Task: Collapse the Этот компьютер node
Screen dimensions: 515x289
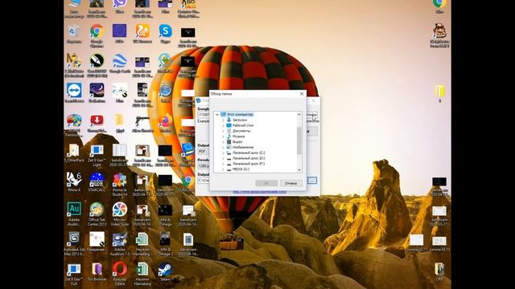Action: point(217,114)
